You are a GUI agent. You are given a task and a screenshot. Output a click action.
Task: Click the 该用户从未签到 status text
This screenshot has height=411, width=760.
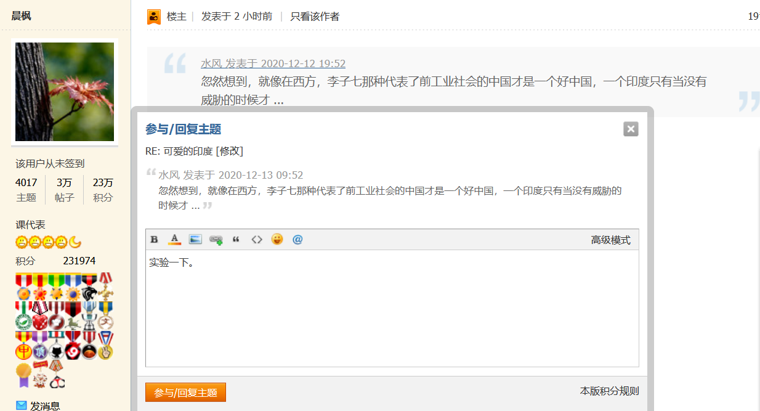point(50,163)
